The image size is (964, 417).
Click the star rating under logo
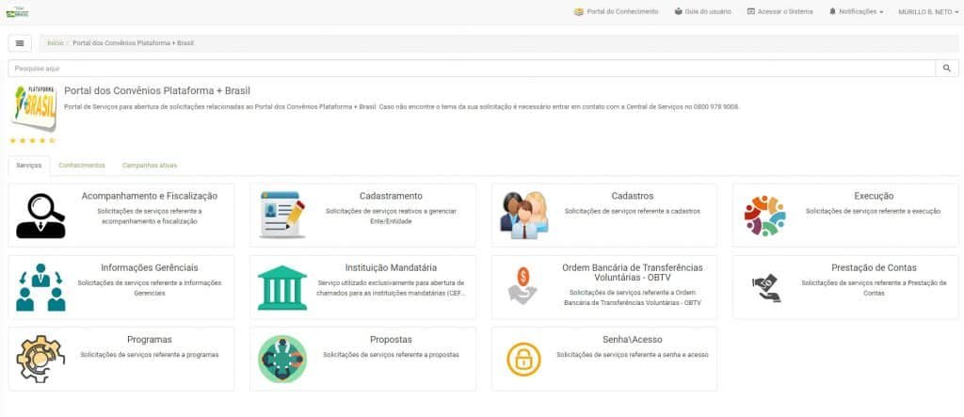coord(33,140)
